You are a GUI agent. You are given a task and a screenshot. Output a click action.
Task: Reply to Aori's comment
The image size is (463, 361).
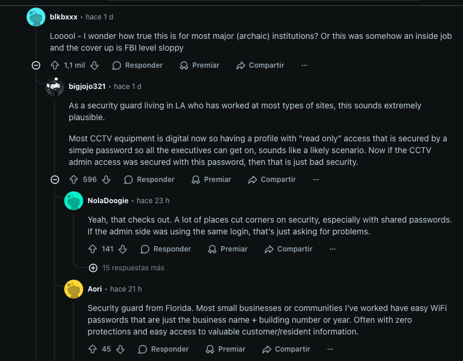[163, 349]
